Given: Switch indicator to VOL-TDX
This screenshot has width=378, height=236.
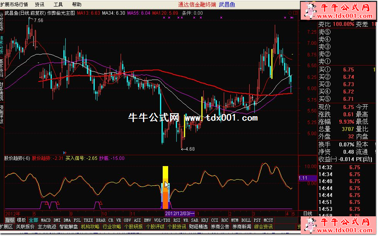Looking at the screenshot, I should click(162, 220).
